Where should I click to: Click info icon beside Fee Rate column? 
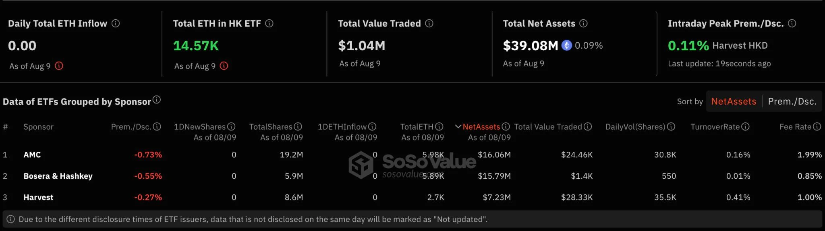pos(817,126)
